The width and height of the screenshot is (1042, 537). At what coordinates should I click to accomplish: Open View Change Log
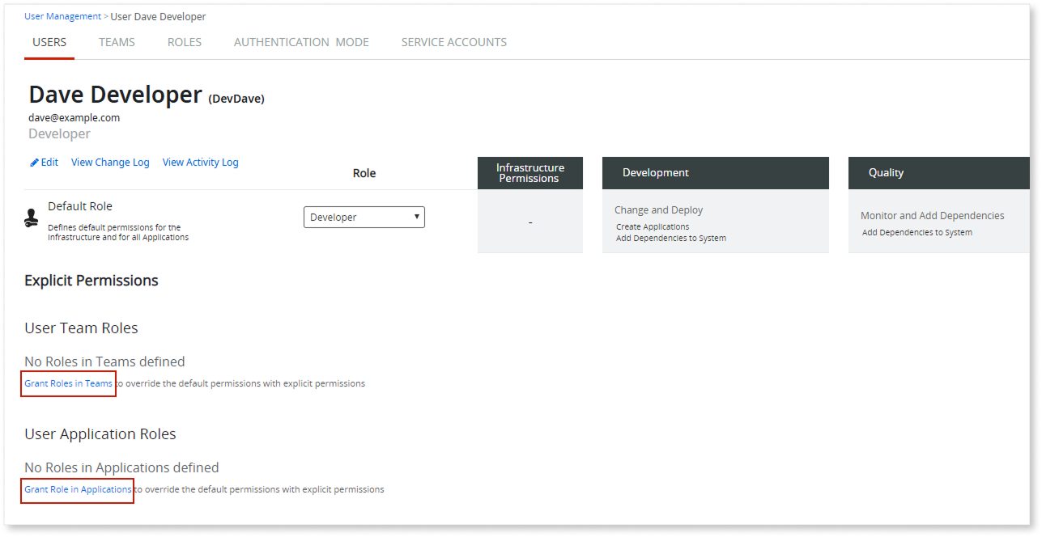pyautogui.click(x=110, y=162)
